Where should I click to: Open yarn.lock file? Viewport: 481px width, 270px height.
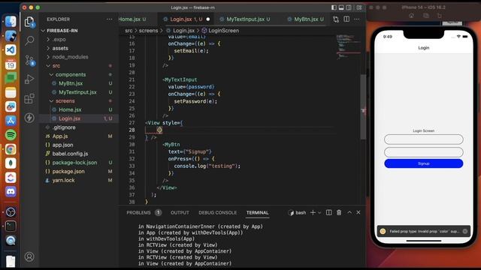[x=63, y=180]
